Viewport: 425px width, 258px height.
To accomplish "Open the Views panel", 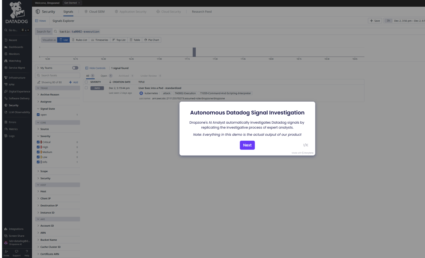I will click(x=41, y=21).
